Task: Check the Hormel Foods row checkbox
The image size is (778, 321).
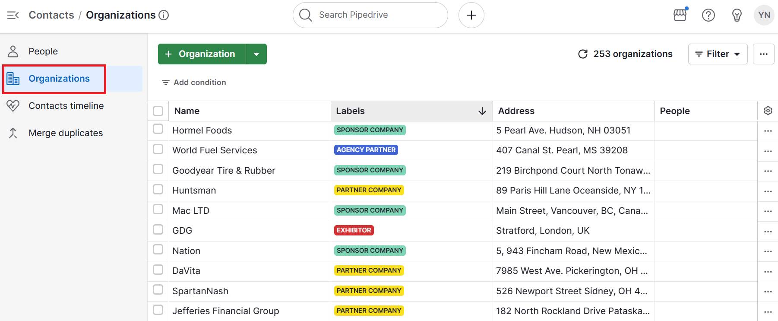Action: click(158, 129)
